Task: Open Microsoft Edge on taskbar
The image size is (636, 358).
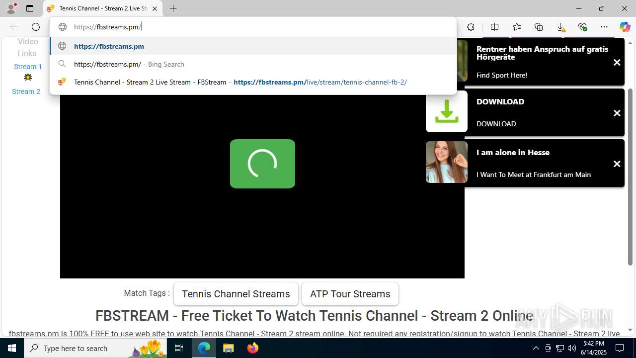Action: point(204,348)
